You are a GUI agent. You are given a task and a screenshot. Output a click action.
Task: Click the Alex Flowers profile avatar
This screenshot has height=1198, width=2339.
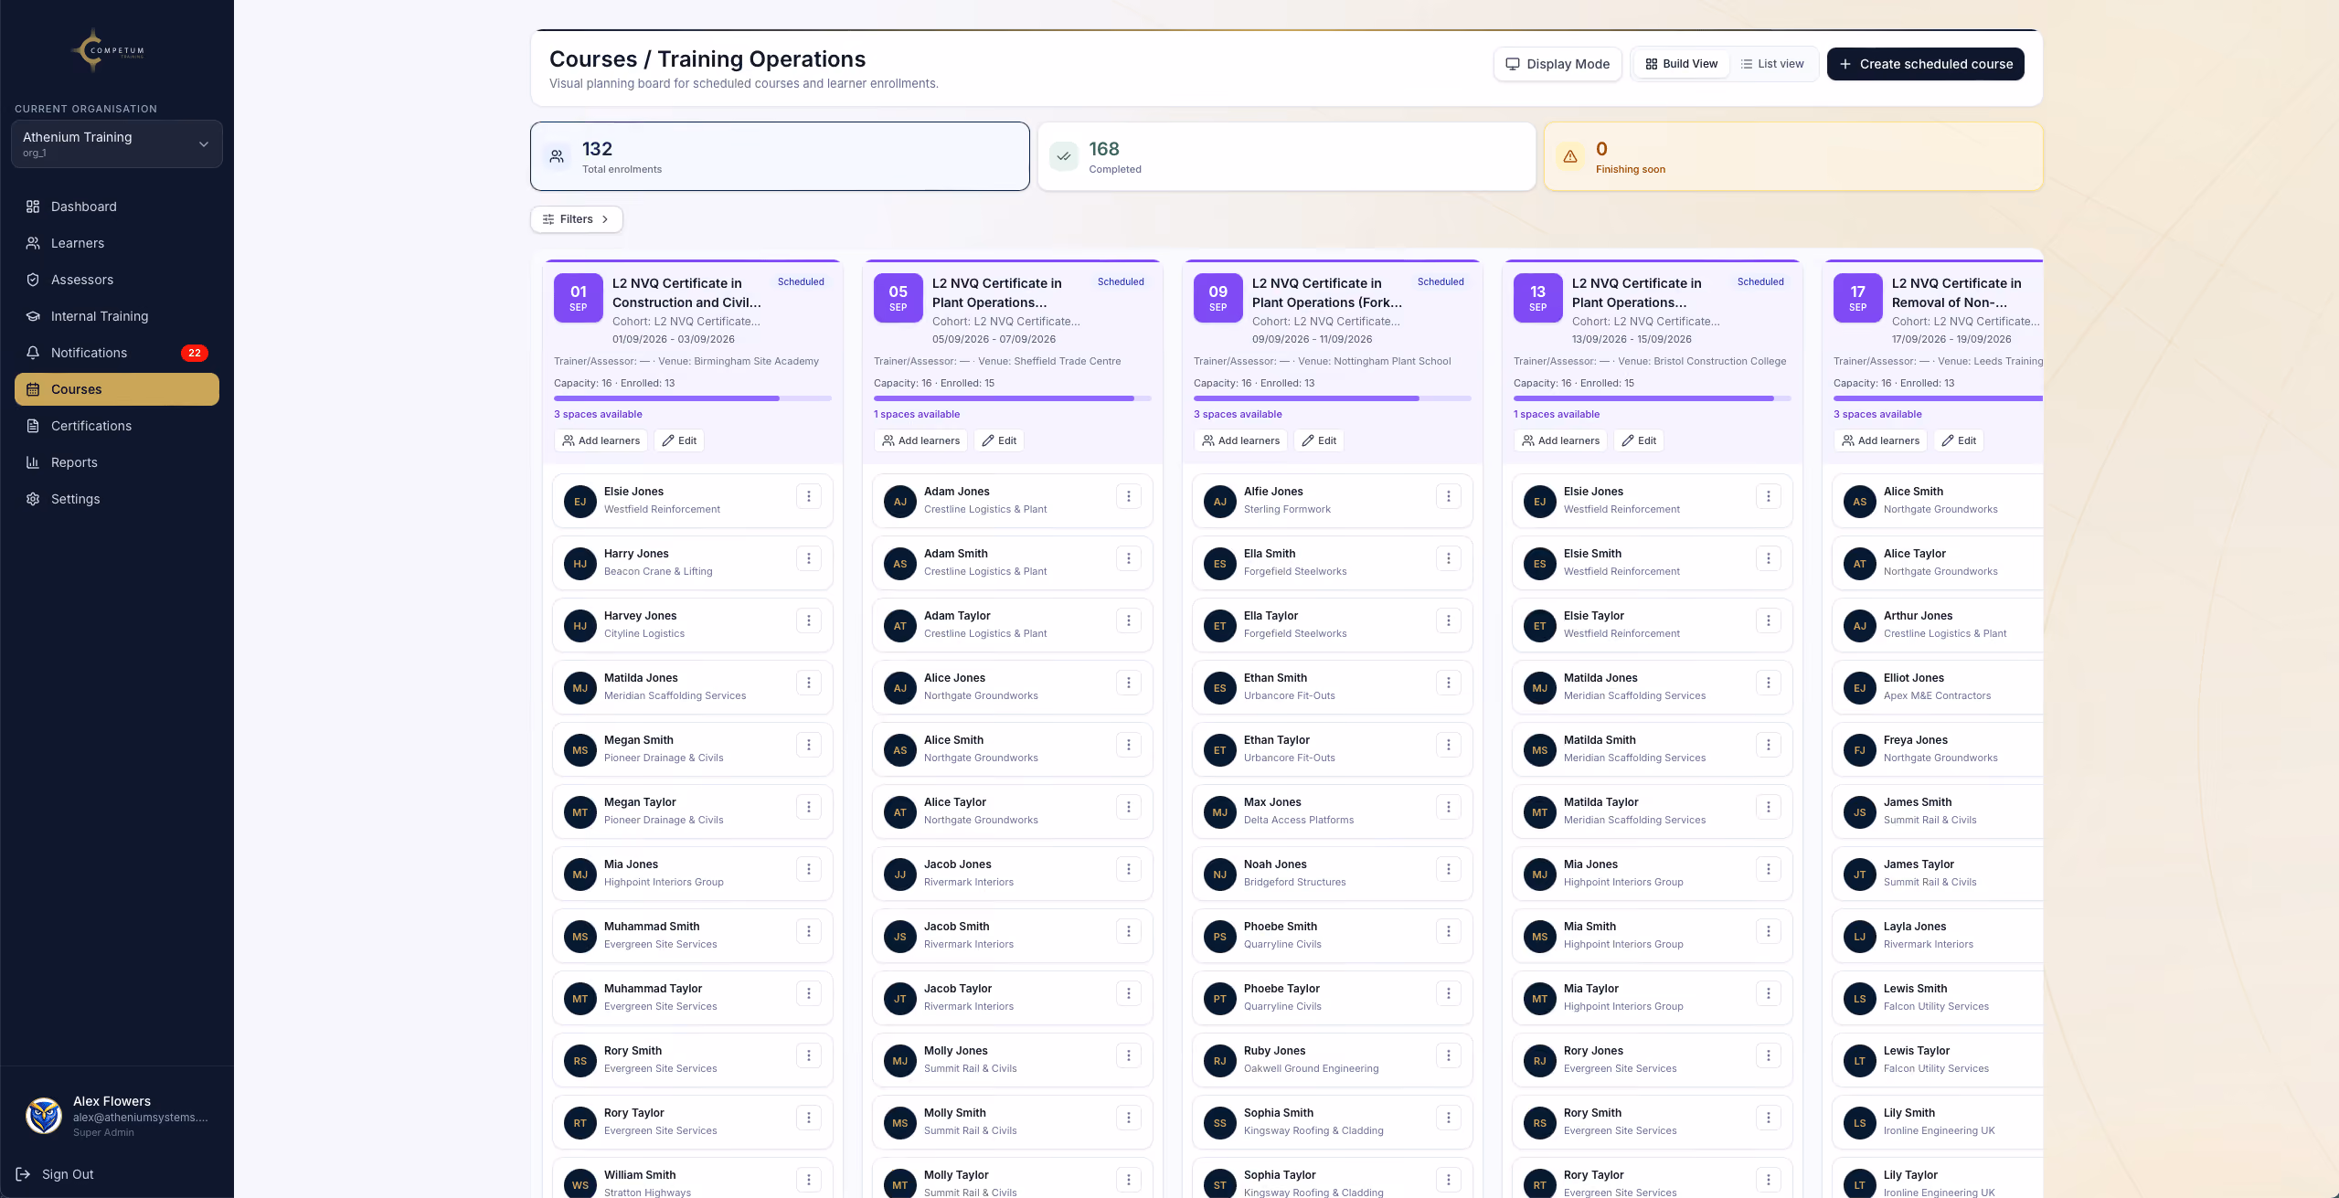44,1116
